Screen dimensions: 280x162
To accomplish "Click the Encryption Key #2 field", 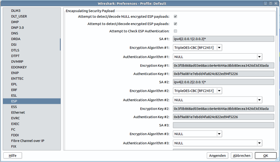I will point(223,109).
